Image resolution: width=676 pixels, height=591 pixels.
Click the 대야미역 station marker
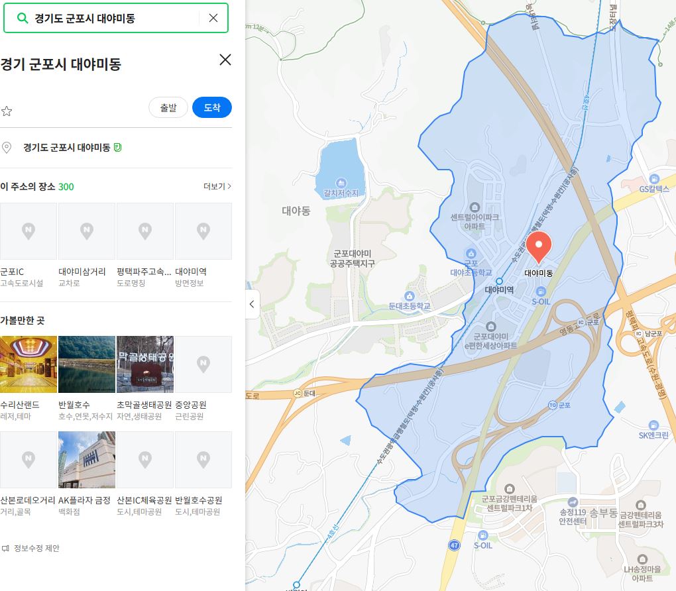[x=499, y=281]
